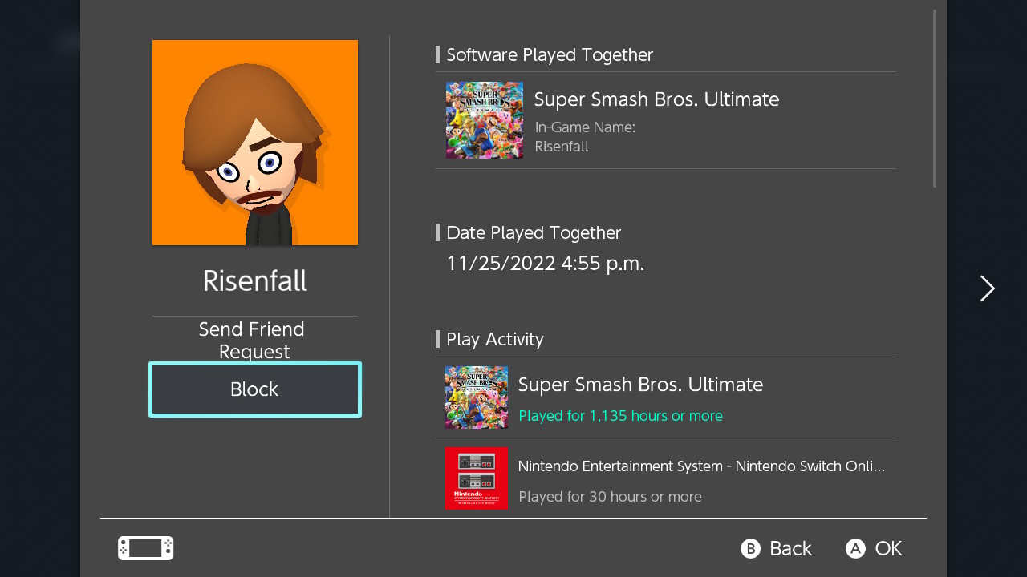Select the Nintendo Entertainment System game icon
This screenshot has width=1027, height=577.
477,478
